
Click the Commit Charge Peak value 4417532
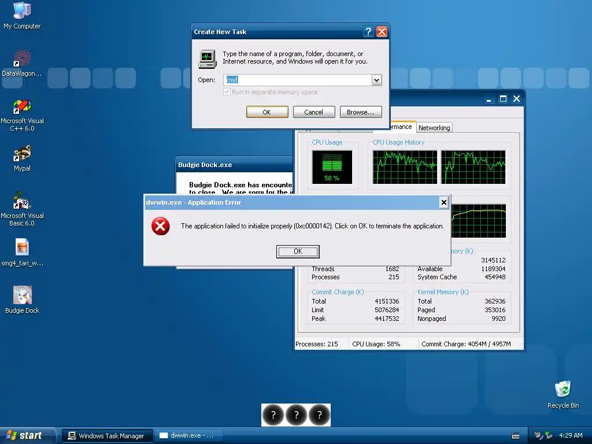click(x=387, y=319)
